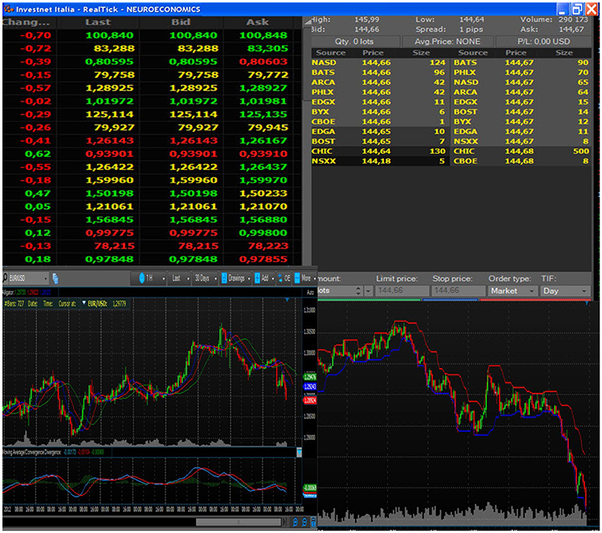Click ask-side Size column header
Image resolution: width=602 pixels, height=533 pixels.
[x=564, y=53]
